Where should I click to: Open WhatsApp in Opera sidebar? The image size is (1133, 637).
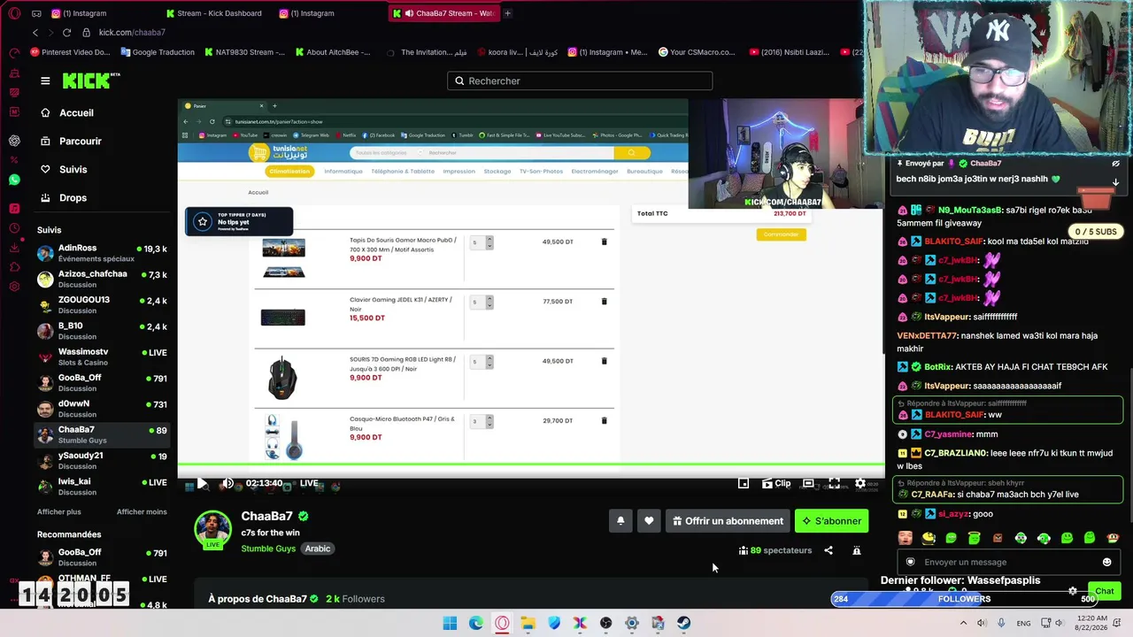14,180
